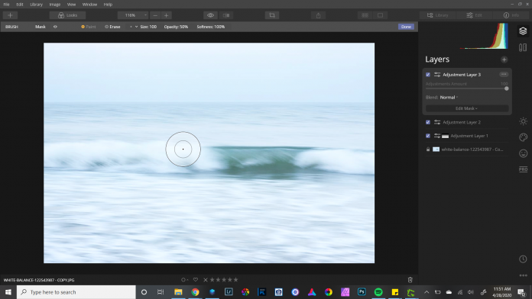The width and height of the screenshot is (532, 299).
Task: Open the Looks panel button
Action: point(67,15)
